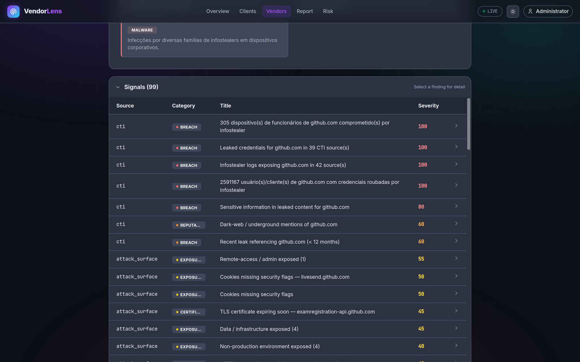Toggle the light/dark theme sun button

(x=513, y=11)
